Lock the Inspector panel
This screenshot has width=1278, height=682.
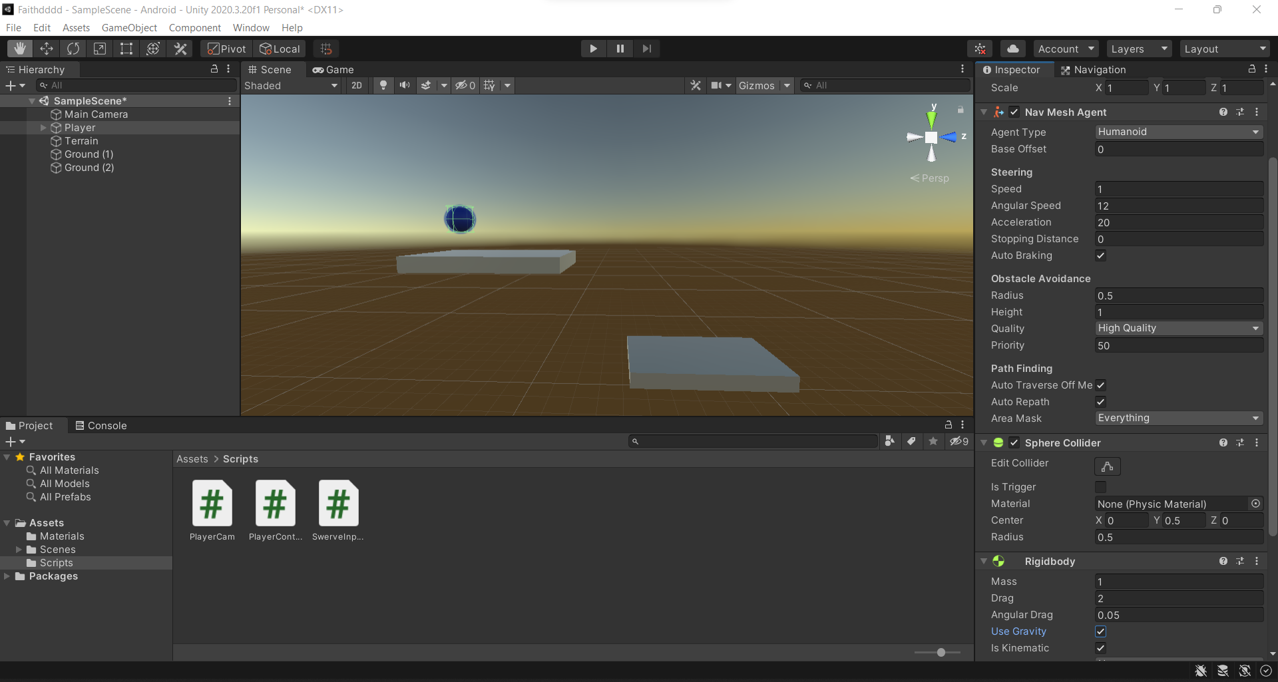pyautogui.click(x=1252, y=69)
